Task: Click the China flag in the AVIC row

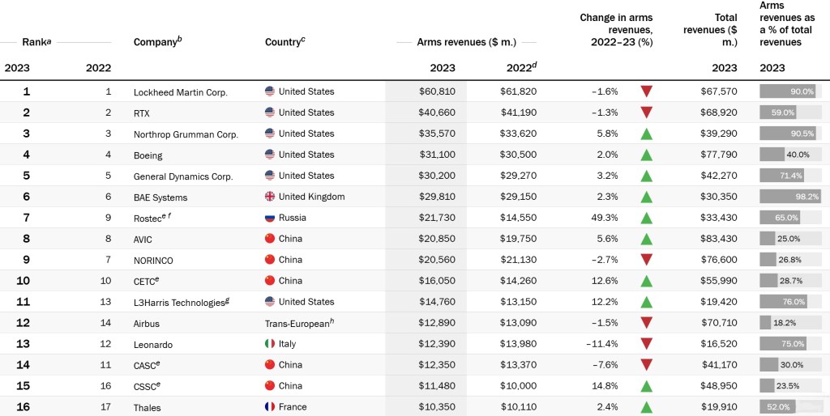Action: (270, 239)
